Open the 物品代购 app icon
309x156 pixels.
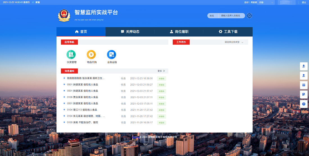pos(91,55)
